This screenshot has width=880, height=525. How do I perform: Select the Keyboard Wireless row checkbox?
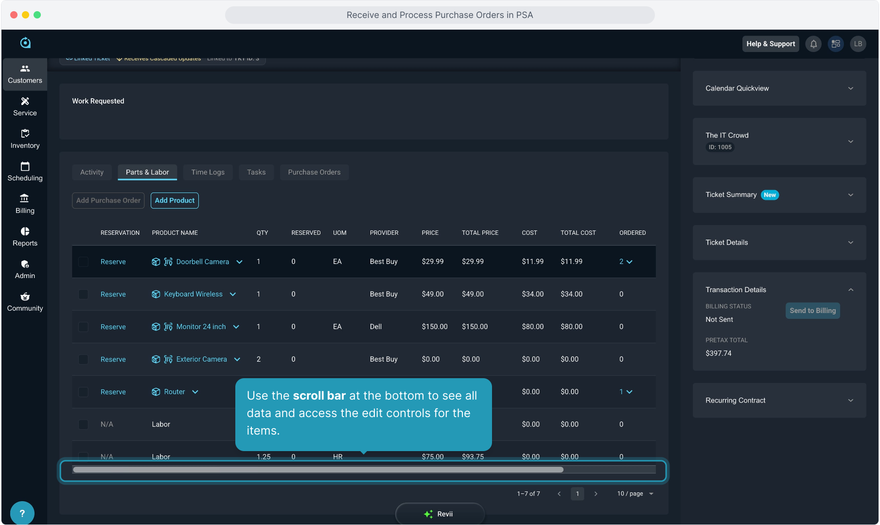(83, 294)
